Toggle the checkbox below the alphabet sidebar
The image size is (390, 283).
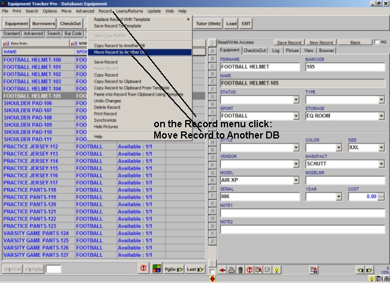coord(213,271)
